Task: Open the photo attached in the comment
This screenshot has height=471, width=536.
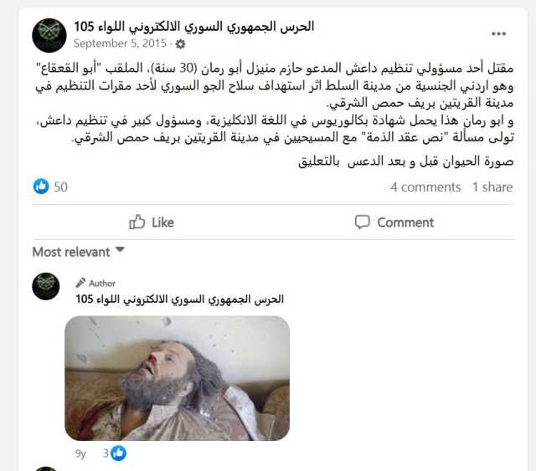Action: coord(177,378)
